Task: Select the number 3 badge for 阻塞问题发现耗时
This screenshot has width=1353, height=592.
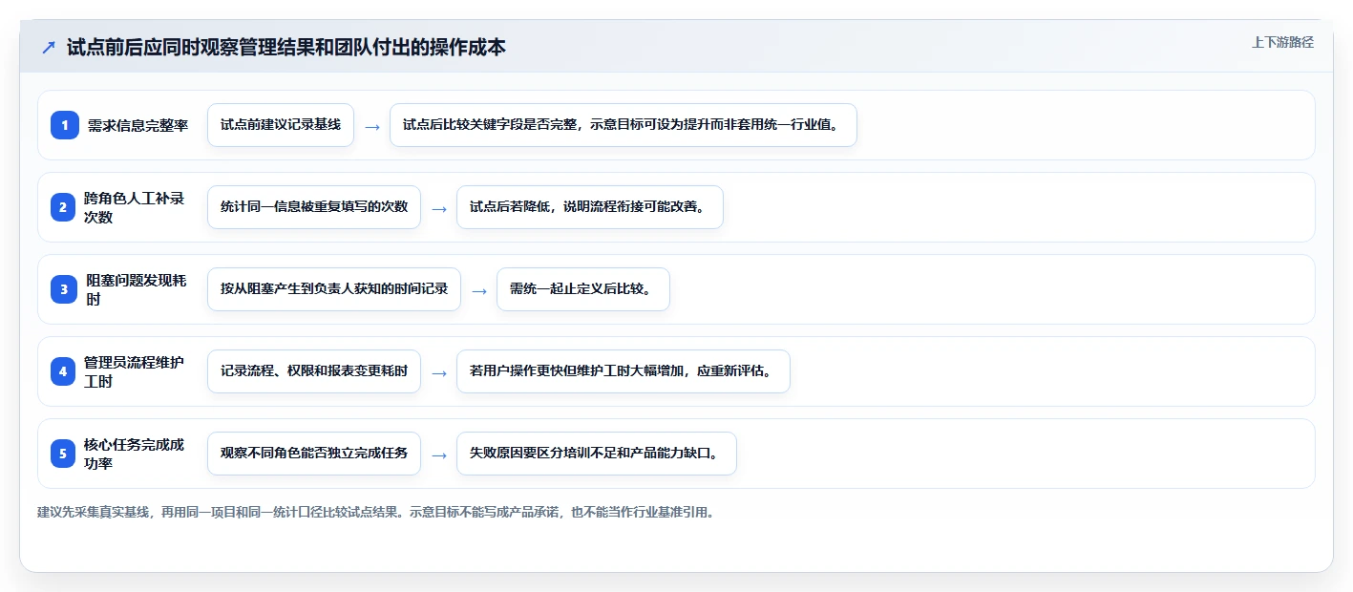Action: (x=65, y=289)
